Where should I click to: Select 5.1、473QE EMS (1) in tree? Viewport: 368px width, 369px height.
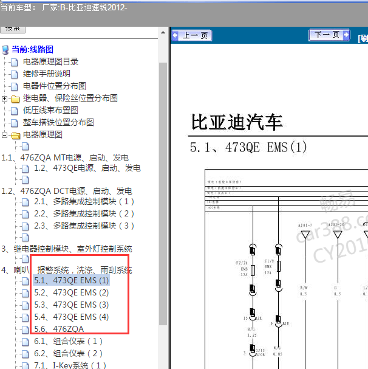pyautogui.click(x=71, y=280)
